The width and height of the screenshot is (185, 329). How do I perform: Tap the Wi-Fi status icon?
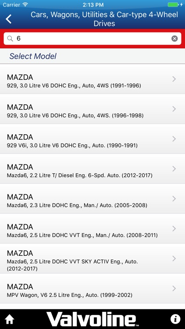click(x=25, y=4)
